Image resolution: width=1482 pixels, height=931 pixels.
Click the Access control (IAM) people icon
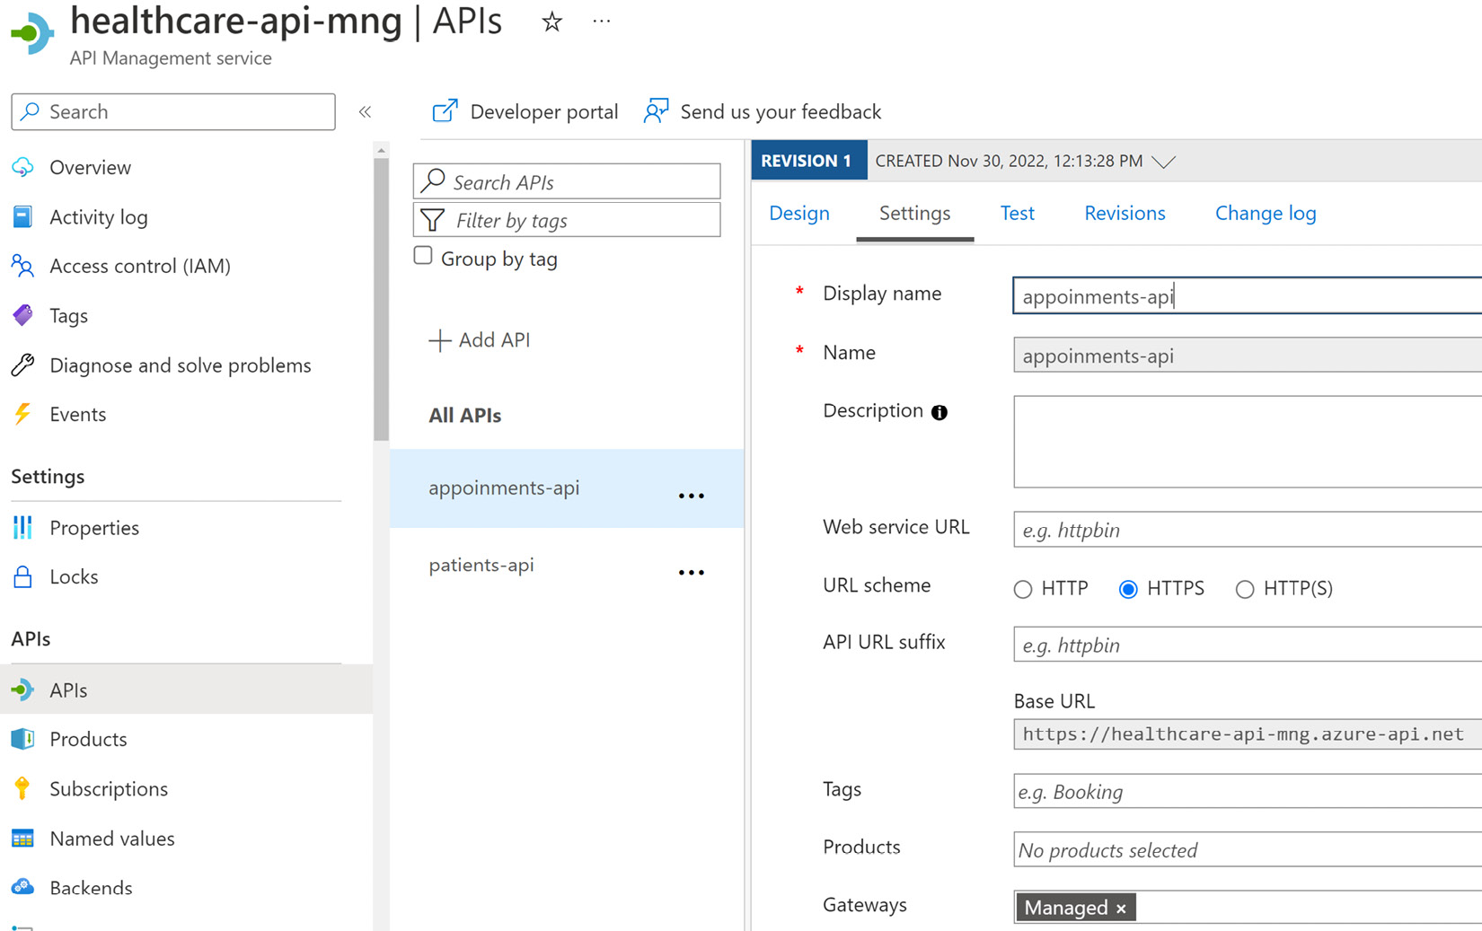tap(23, 266)
